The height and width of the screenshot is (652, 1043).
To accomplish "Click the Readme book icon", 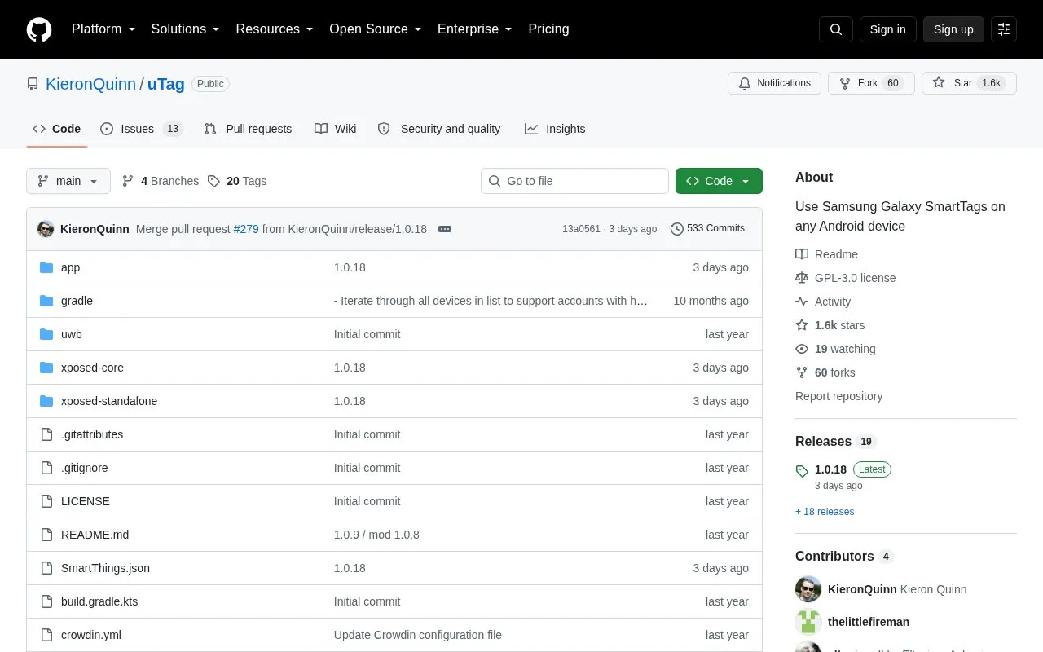I will click(802, 254).
